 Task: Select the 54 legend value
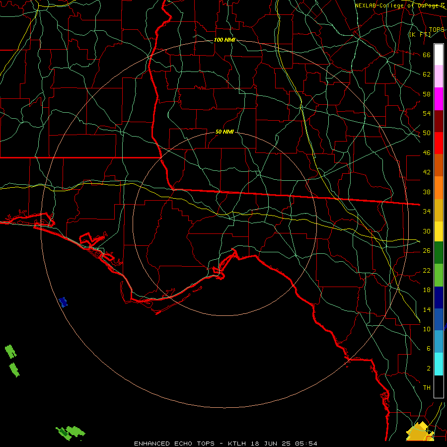point(427,113)
